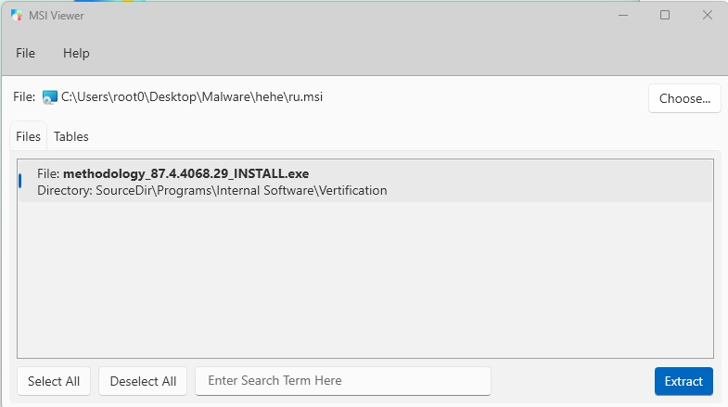Click the MSI Viewer title bar text
The width and height of the screenshot is (728, 407).
point(57,16)
